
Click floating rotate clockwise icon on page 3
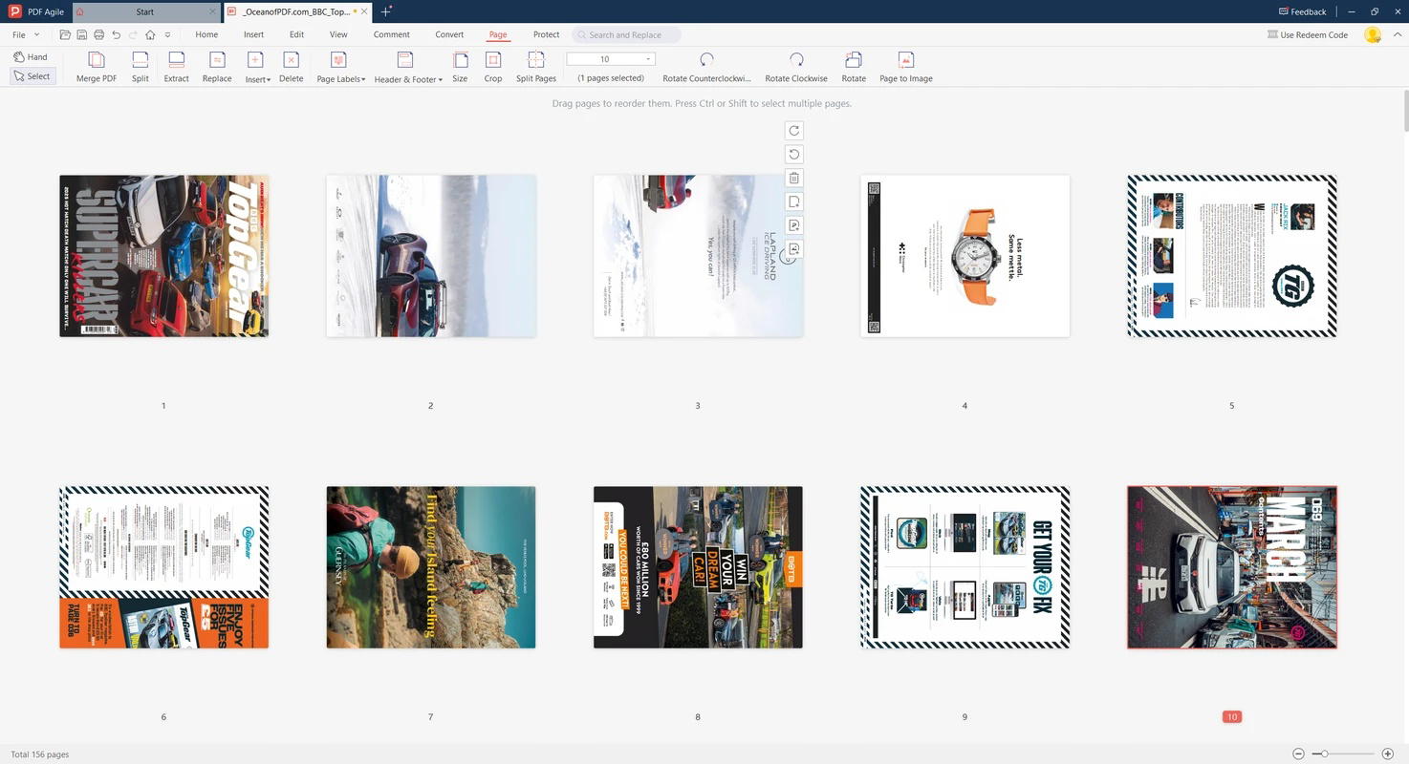(x=793, y=131)
